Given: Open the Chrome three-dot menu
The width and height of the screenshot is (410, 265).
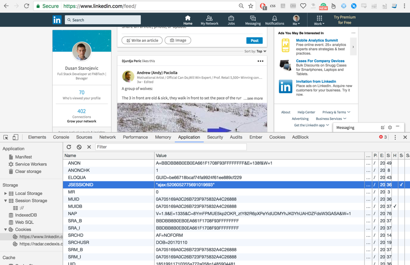Looking at the screenshot, I should (x=404, y=6).
